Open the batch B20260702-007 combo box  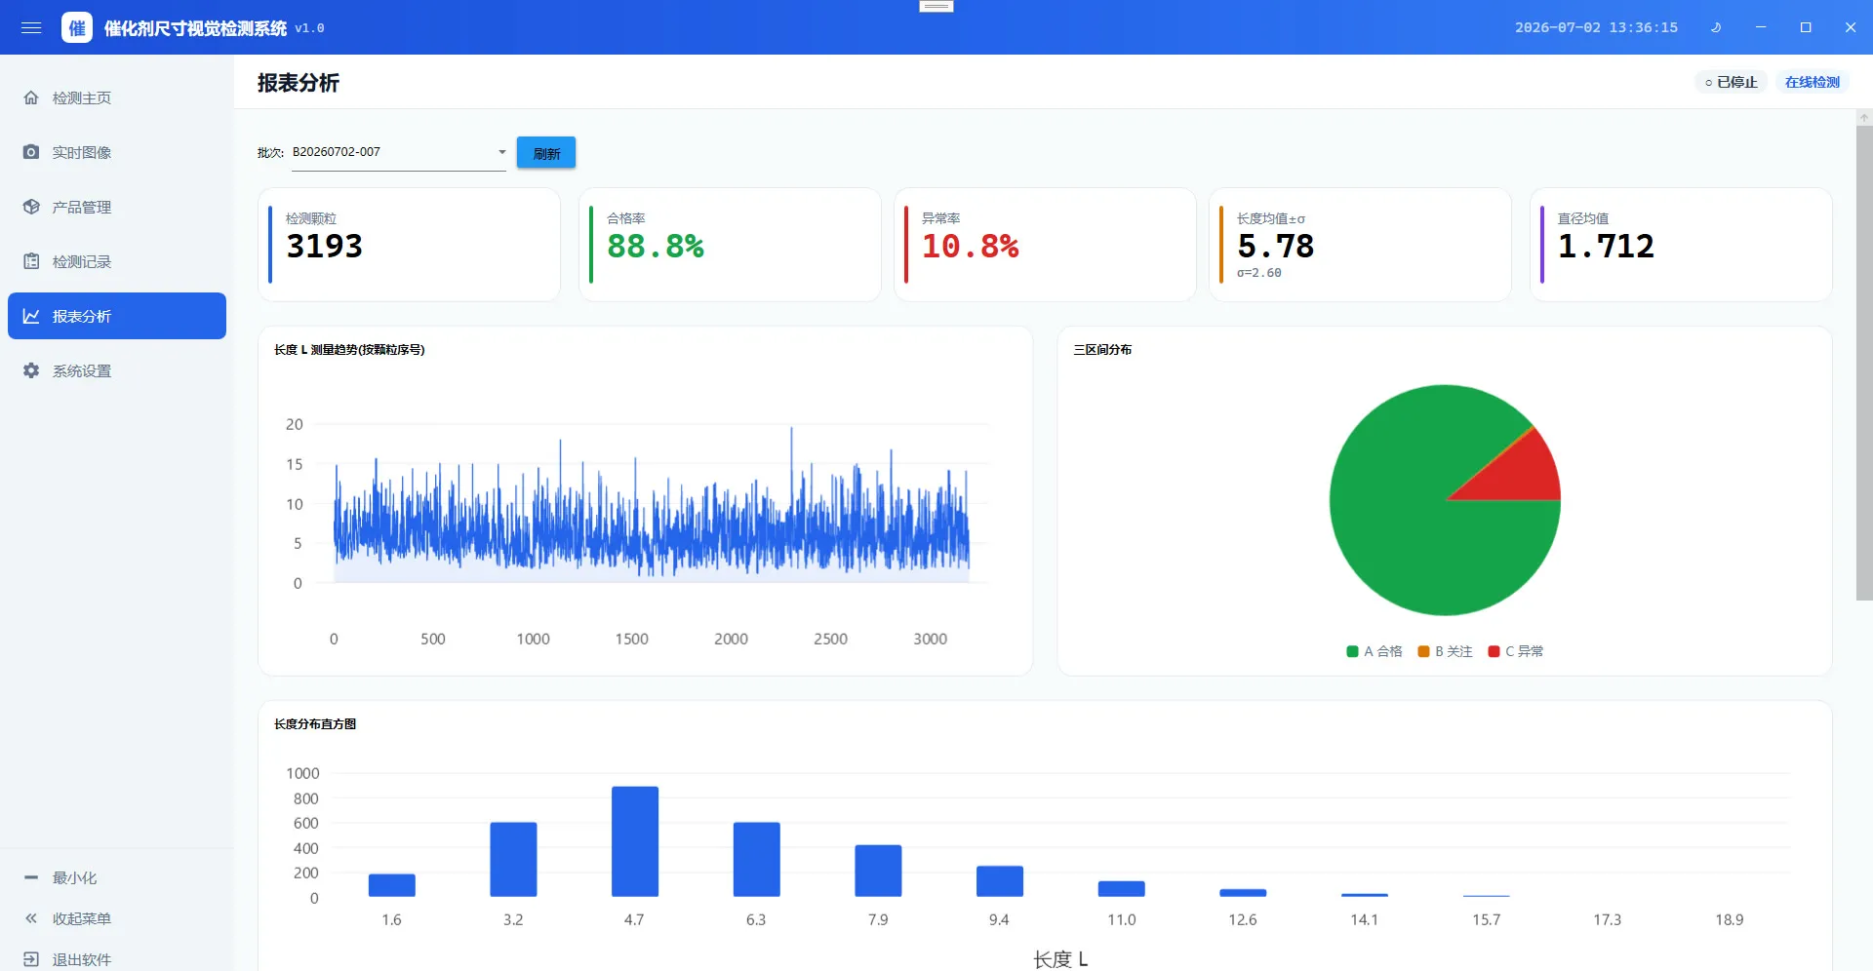tap(399, 152)
